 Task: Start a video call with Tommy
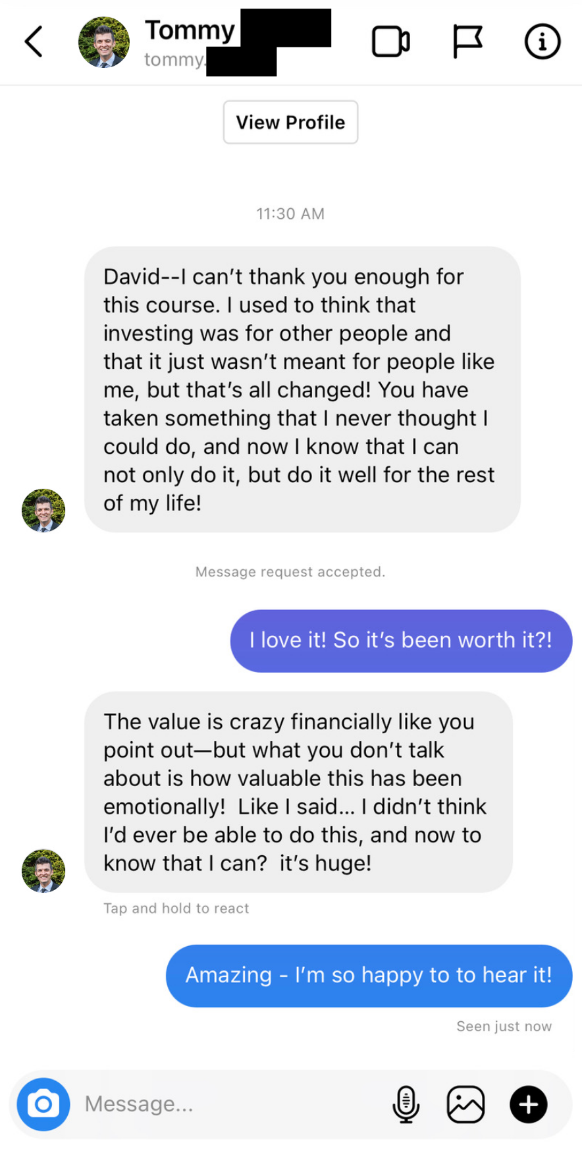pos(391,42)
